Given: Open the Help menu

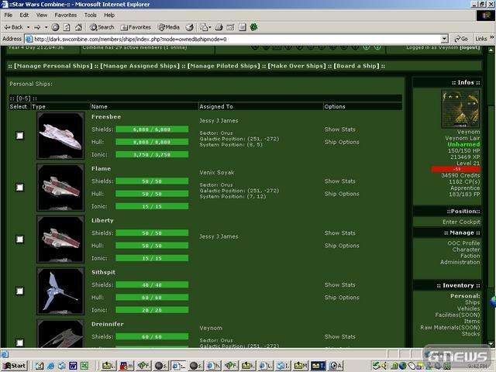Looking at the screenshot, I should 109,15.
